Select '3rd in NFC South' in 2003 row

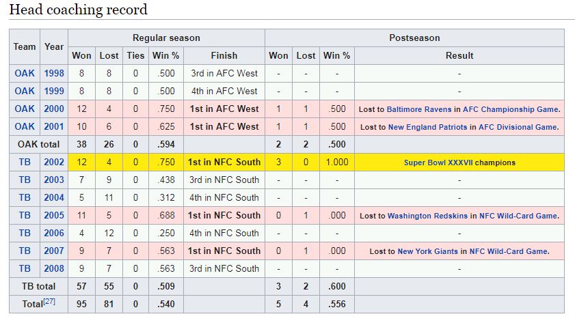tap(224, 180)
